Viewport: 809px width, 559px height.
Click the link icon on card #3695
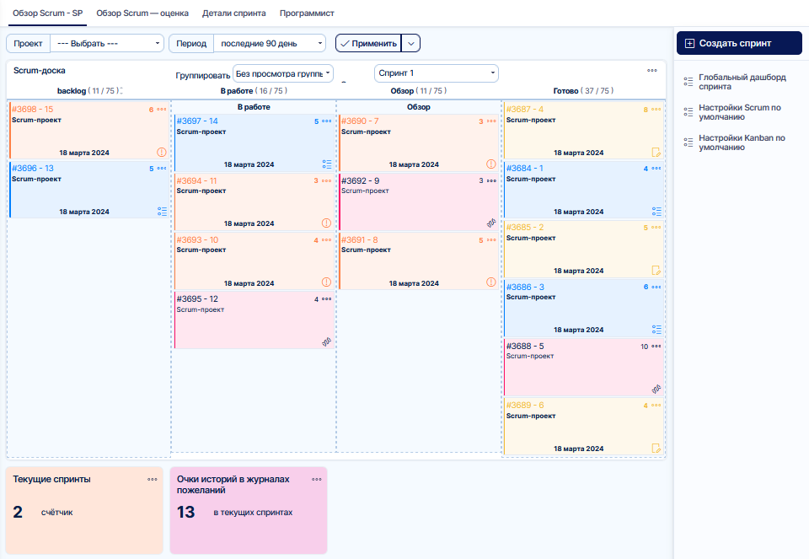tap(327, 341)
